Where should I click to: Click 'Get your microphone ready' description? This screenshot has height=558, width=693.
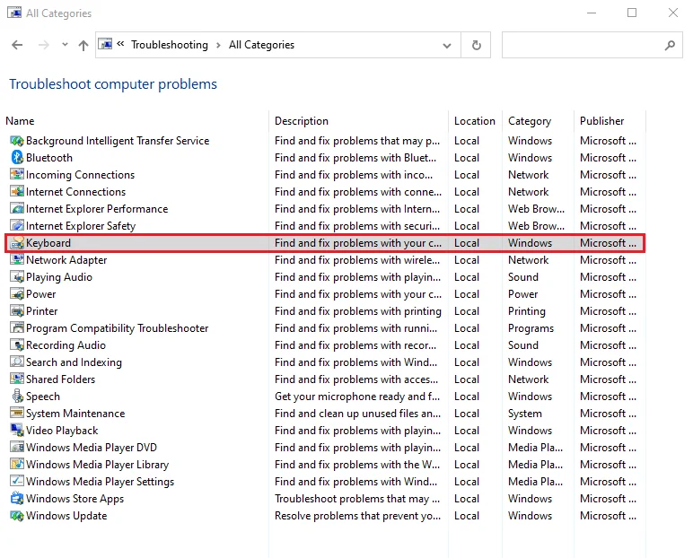point(357,397)
